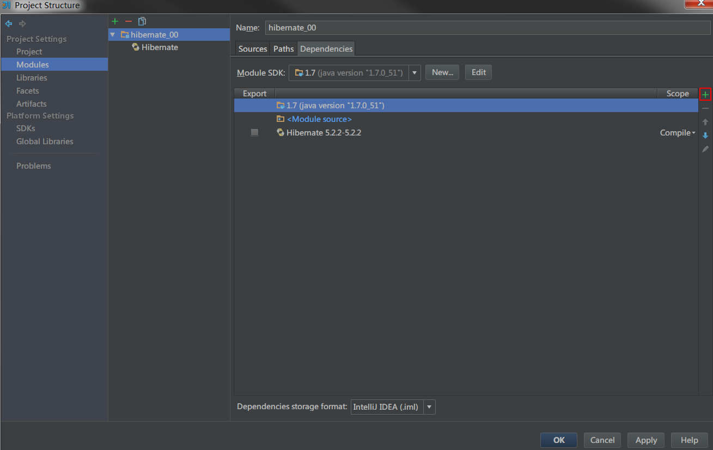Edit dependency with pencil icon
Screen dimensions: 713x450
pos(705,149)
